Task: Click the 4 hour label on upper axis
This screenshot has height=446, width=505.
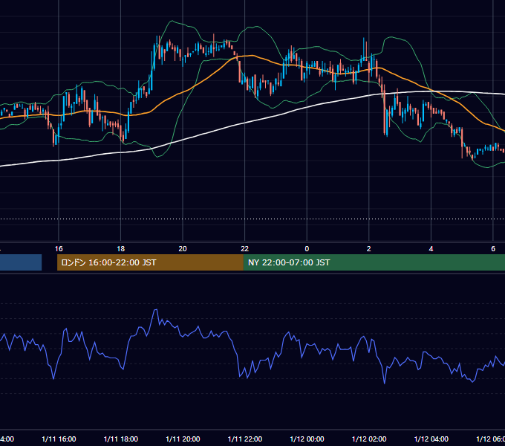Action: (x=431, y=249)
